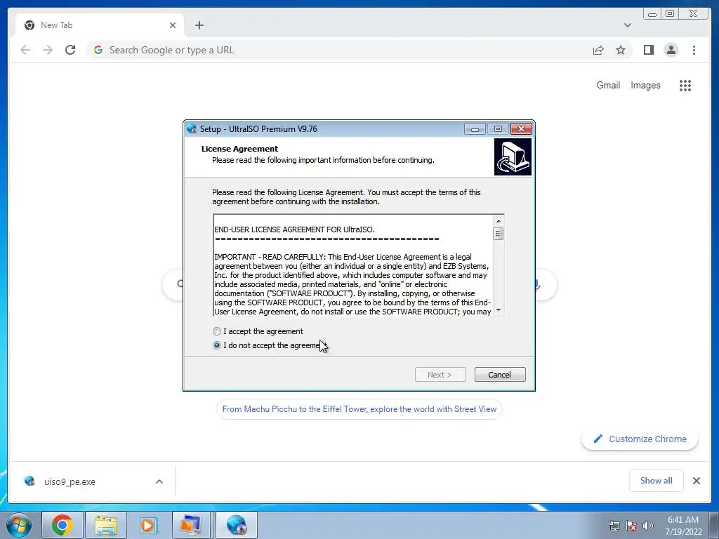Click Chrome icon in taskbar
719x539 pixels.
click(x=62, y=525)
